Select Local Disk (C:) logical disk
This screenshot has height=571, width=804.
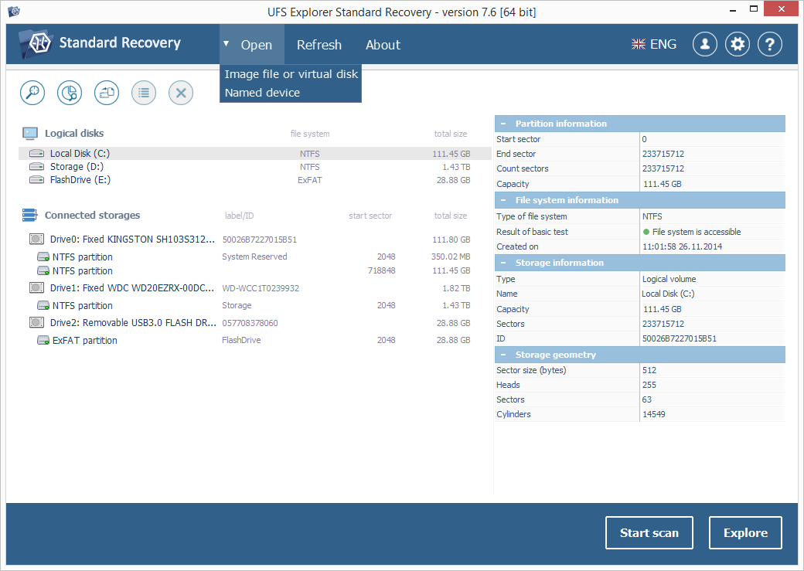254,153
